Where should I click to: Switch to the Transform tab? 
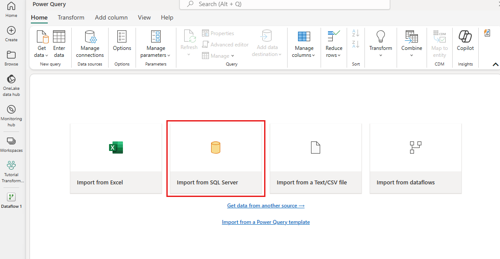click(71, 17)
